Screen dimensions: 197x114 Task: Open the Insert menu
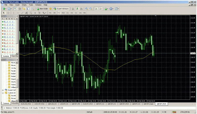(x=17, y=5)
